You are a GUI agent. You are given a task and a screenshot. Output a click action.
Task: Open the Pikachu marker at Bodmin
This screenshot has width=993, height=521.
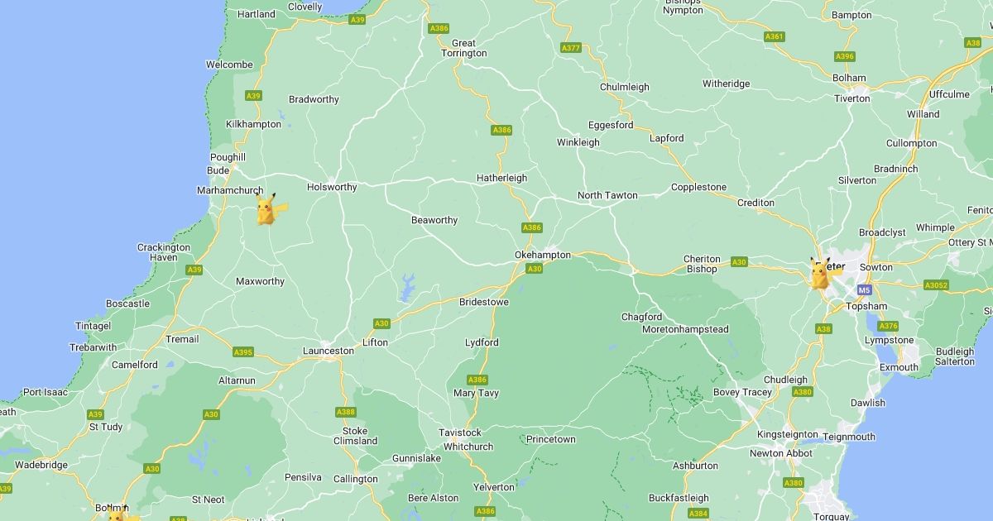tap(118, 514)
